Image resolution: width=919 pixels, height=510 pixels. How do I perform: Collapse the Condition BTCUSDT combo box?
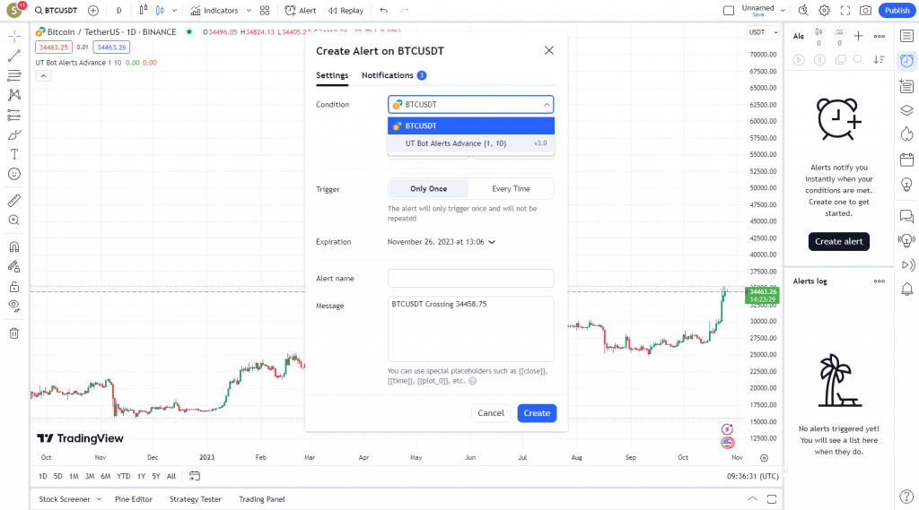470,104
